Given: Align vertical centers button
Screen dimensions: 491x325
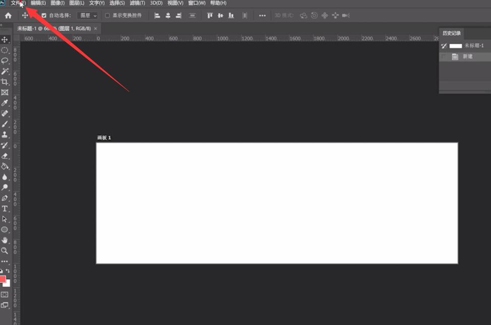Looking at the screenshot, I should [x=220, y=15].
